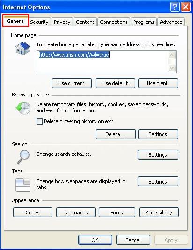Confirm with the OK button
Image resolution: width=193 pixels, height=250 pixels.
(95, 240)
